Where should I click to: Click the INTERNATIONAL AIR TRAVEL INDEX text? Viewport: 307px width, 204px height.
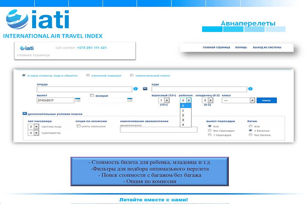click(53, 36)
